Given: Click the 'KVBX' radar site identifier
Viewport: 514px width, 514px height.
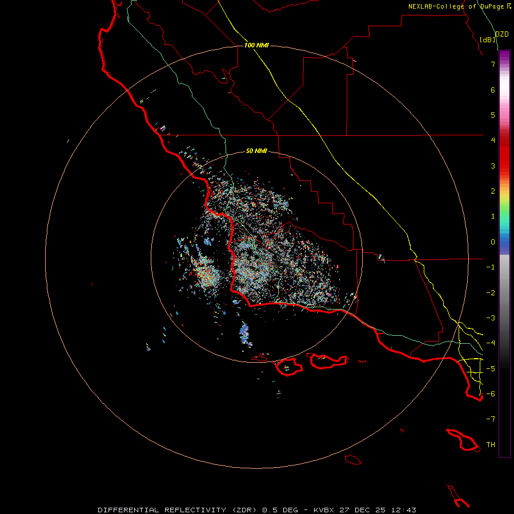Looking at the screenshot, I should point(324,510).
